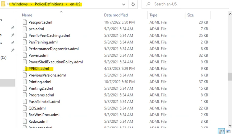The image size is (232, 134).
Task: Click the PeerToPeerCaching.adml file icon
Action: click(25, 36)
